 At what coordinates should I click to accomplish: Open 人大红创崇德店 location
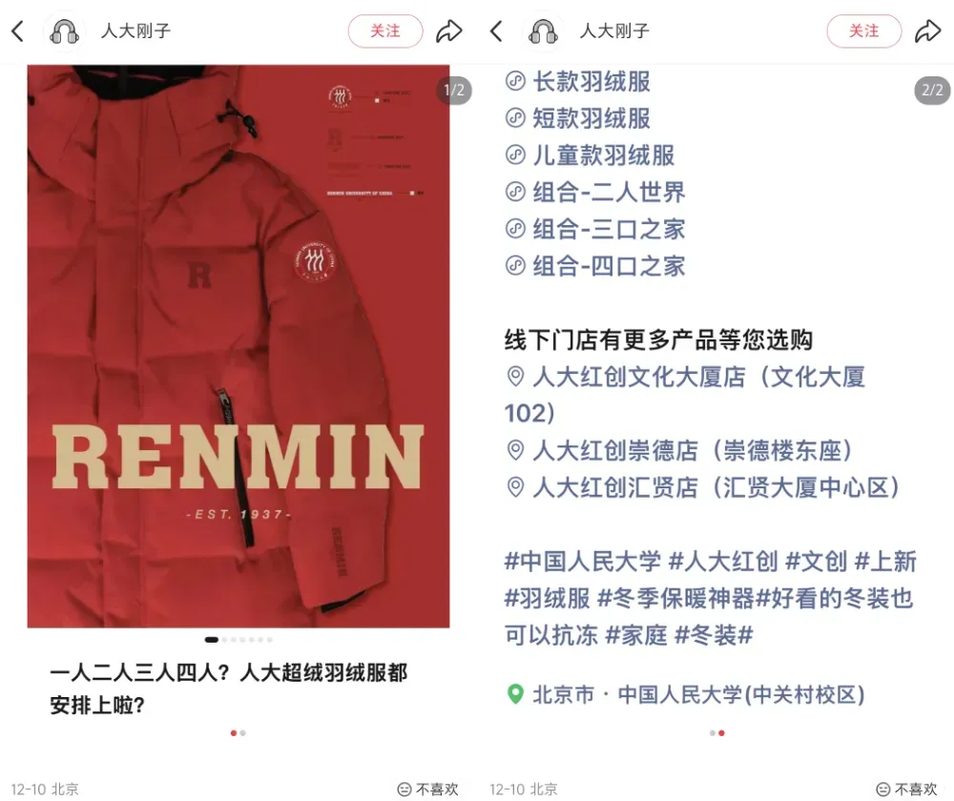pos(679,451)
